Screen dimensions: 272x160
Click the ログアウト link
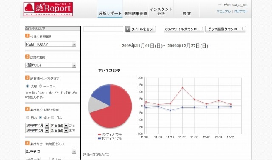[x=241, y=11]
